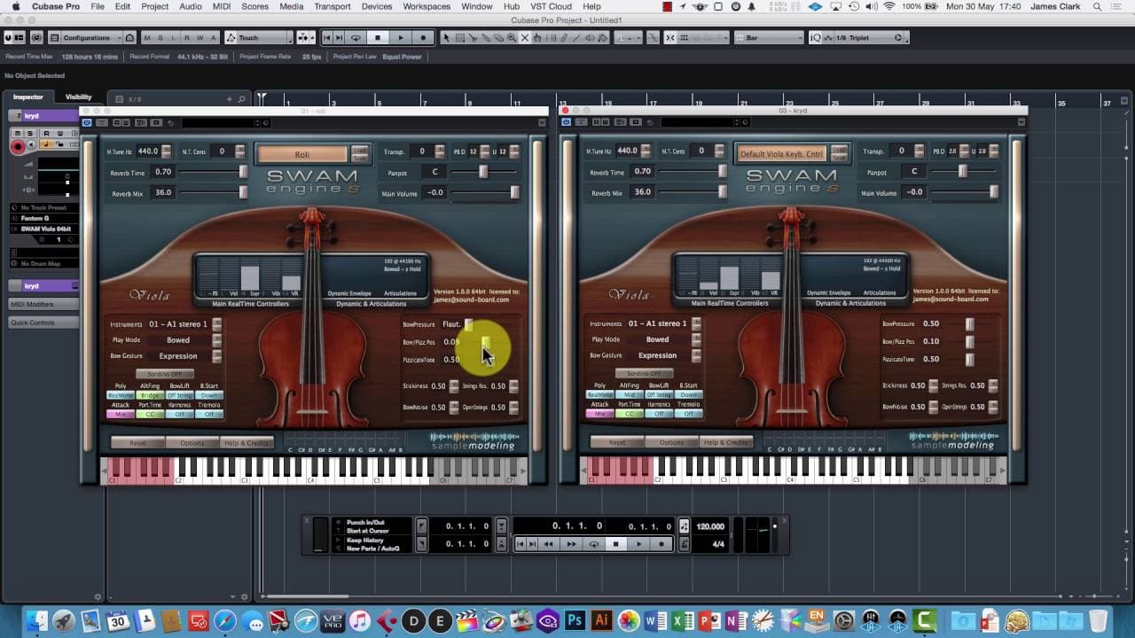The width and height of the screenshot is (1135, 638).
Task: Open Help & Credits in right SWAM window
Action: [726, 442]
